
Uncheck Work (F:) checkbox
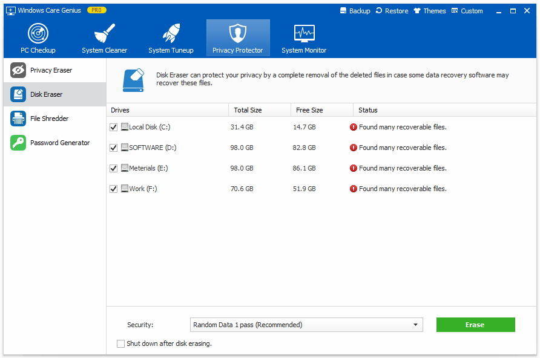click(x=113, y=189)
